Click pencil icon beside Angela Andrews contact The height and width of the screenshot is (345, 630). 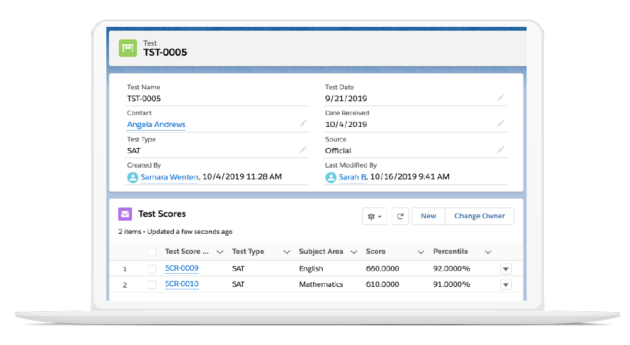303,124
